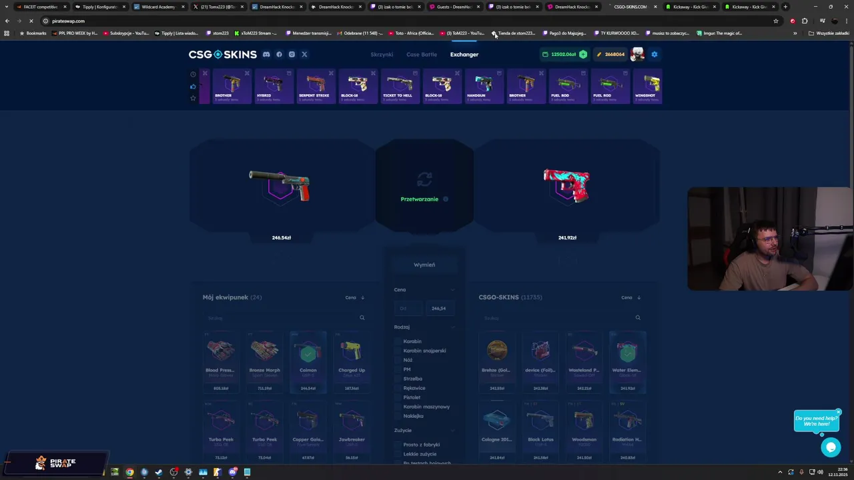Check the Strzelba type filter

coord(398,379)
